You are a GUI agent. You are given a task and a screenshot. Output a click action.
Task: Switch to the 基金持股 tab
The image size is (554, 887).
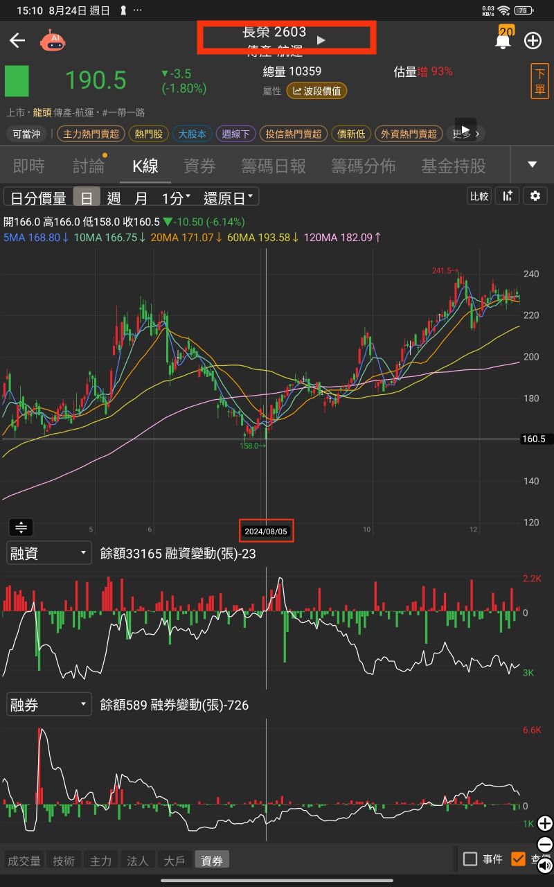pyautogui.click(x=454, y=166)
